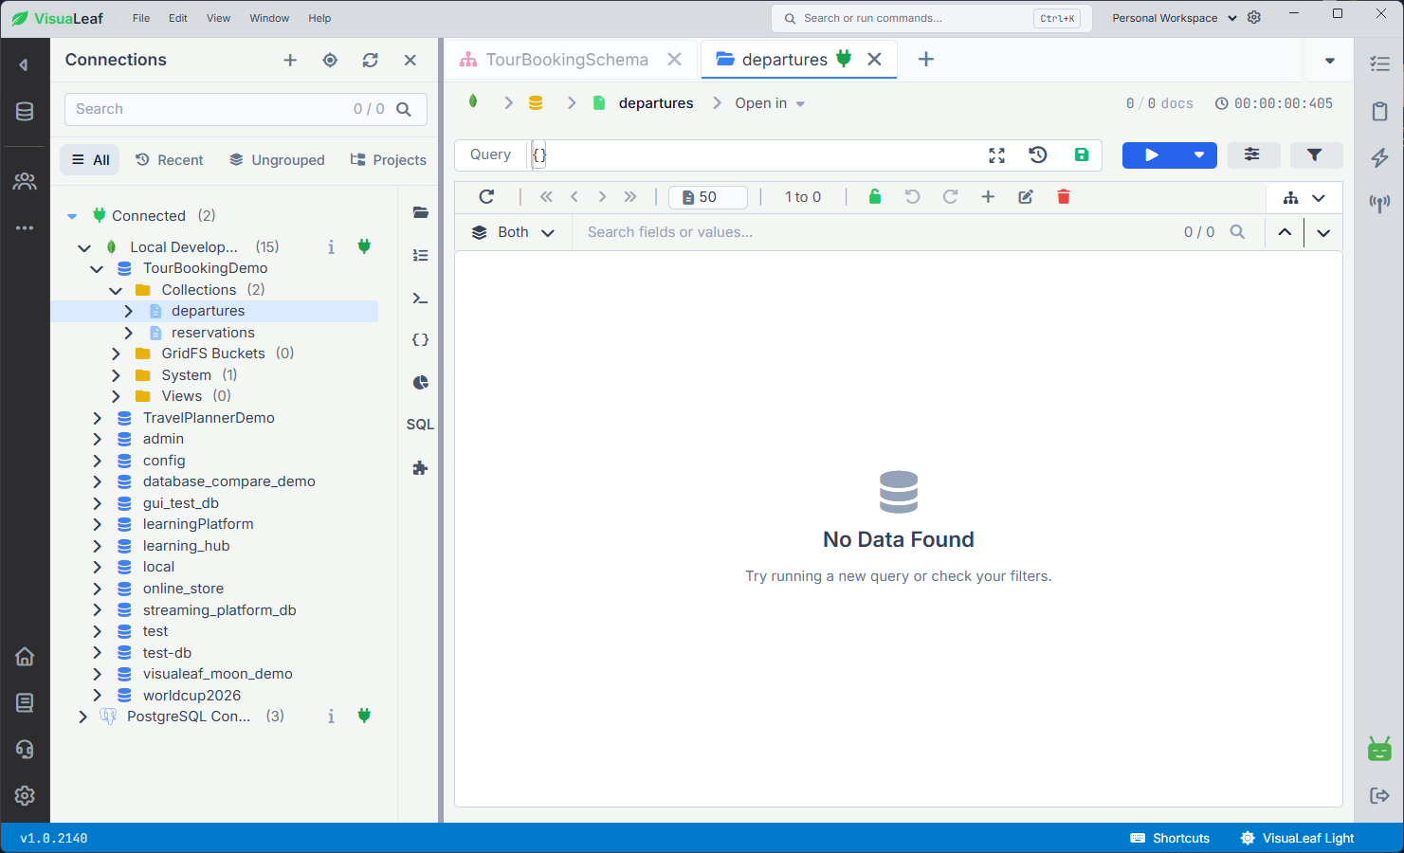Delete document with red trash icon
The width and height of the screenshot is (1404, 853).
[1064, 197]
